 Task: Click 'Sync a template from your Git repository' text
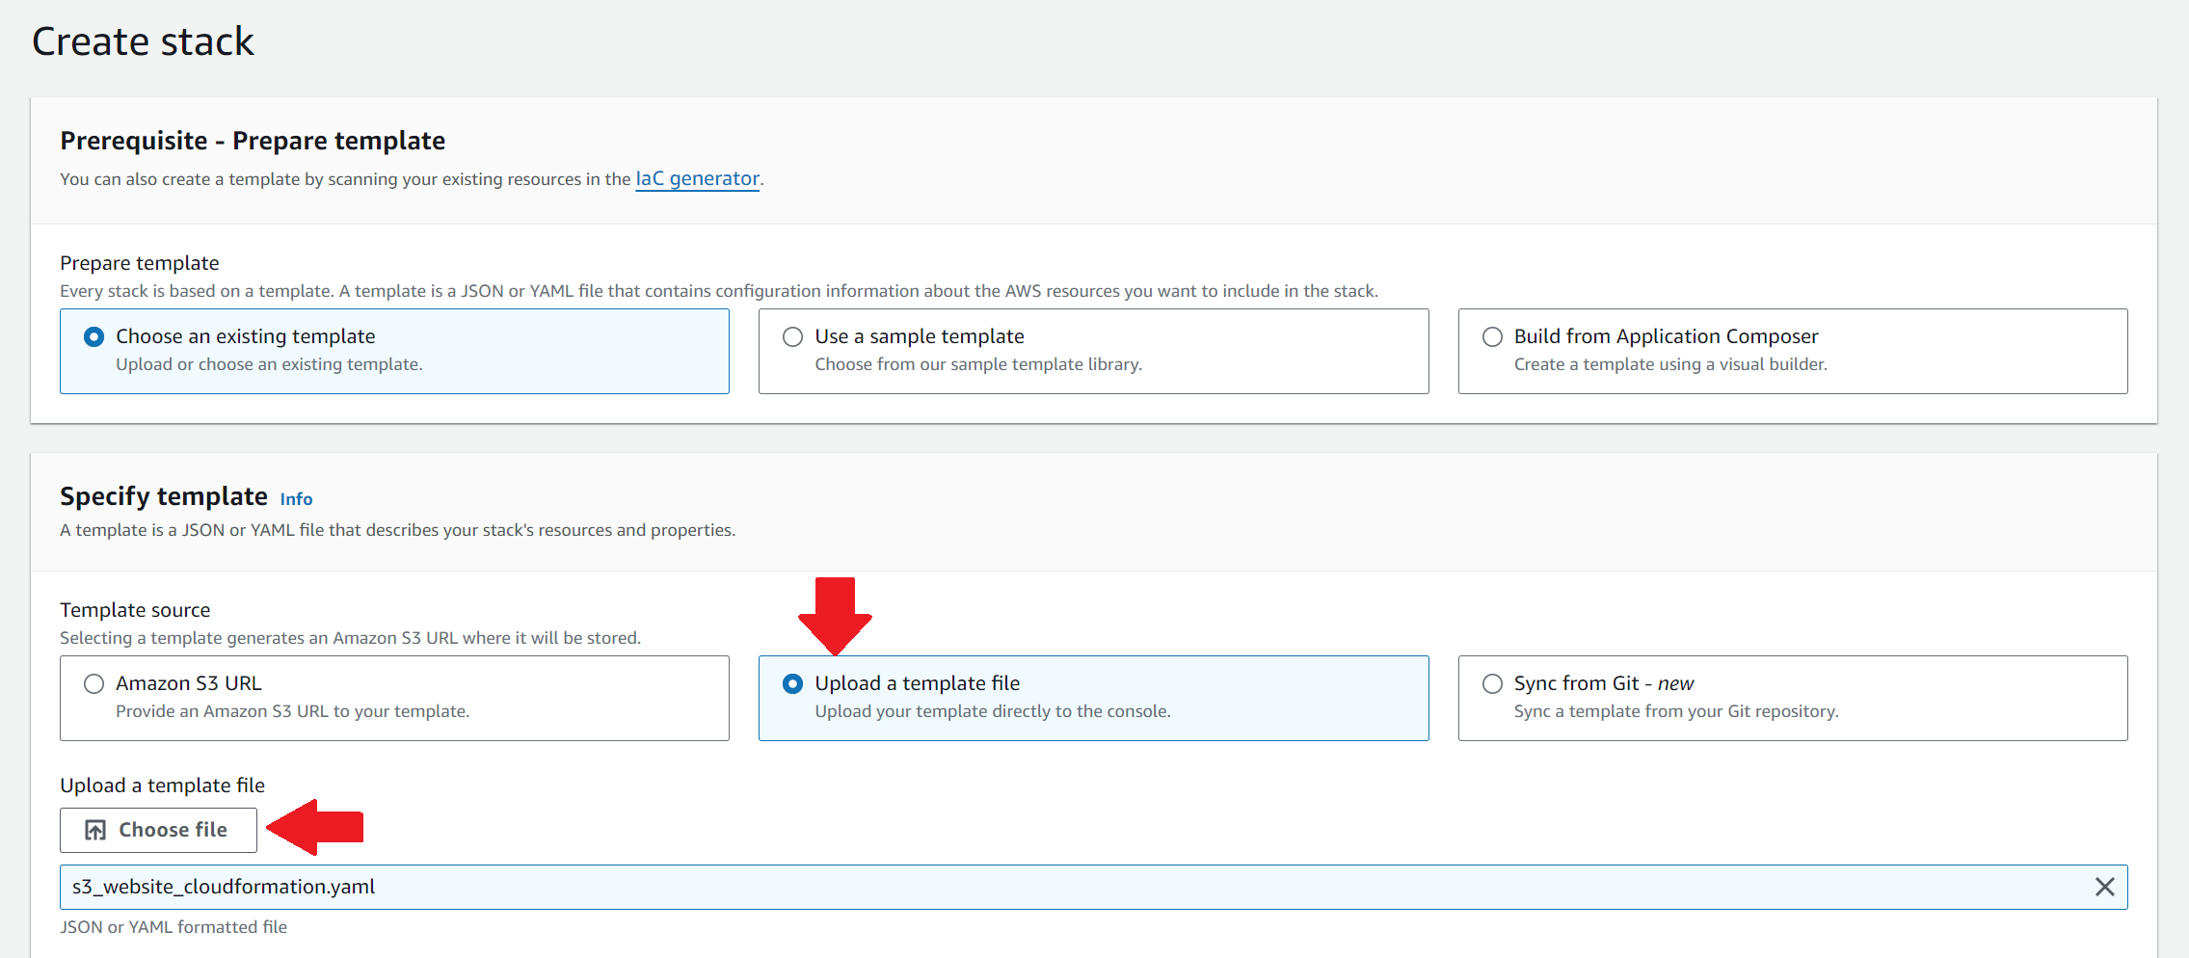click(x=1675, y=712)
